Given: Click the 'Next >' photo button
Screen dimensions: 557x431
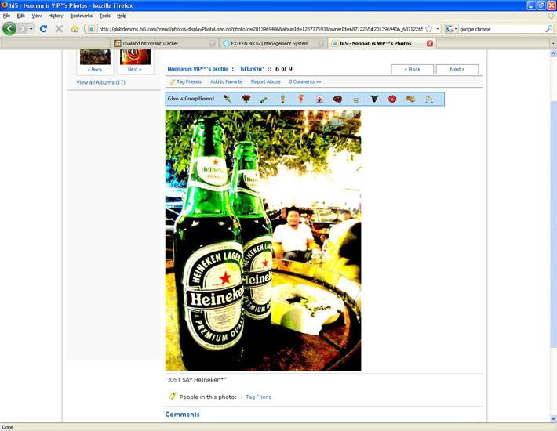Looking at the screenshot, I should coord(457,69).
